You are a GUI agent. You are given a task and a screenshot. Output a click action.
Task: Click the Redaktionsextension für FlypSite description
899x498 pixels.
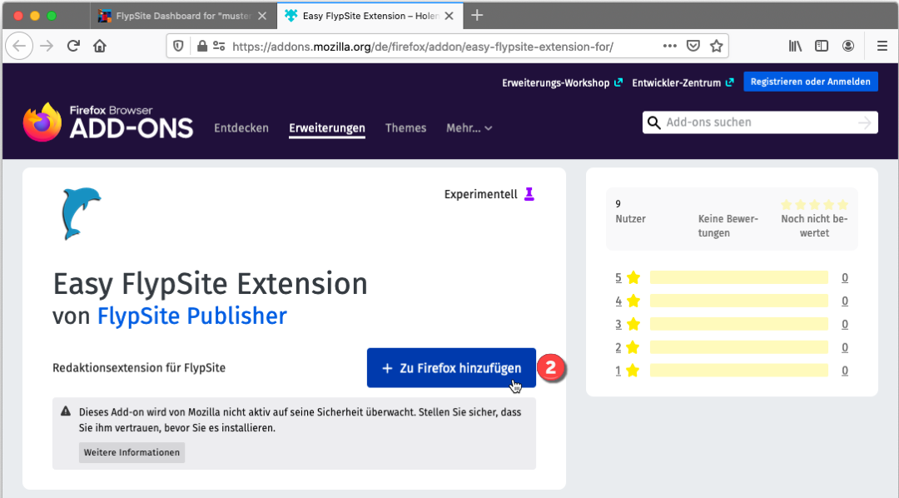click(139, 368)
